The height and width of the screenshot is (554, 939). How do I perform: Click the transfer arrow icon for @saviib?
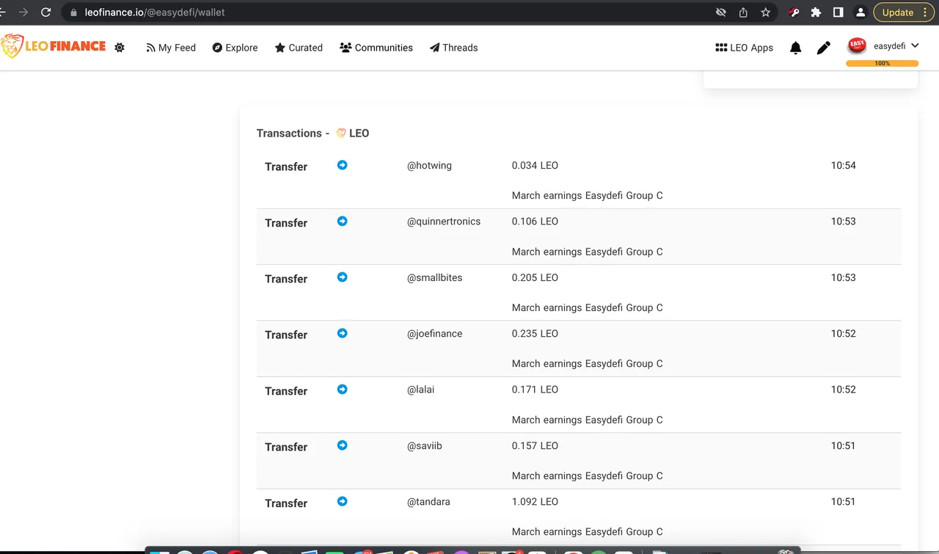[x=342, y=445]
